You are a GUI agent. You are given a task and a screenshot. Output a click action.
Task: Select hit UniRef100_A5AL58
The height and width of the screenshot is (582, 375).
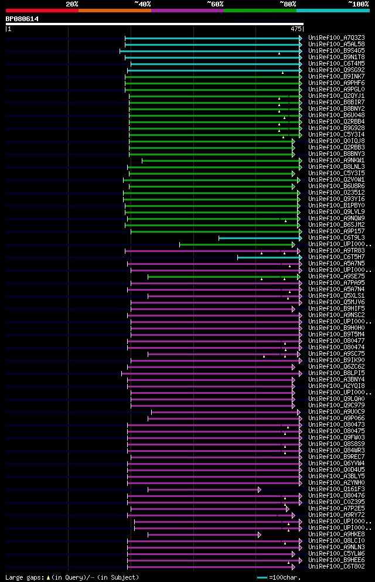pos(336,44)
